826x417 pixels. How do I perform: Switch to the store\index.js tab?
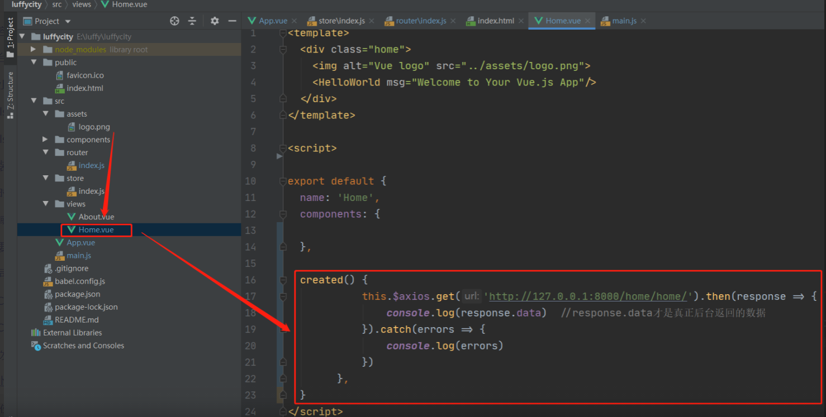tap(341, 21)
